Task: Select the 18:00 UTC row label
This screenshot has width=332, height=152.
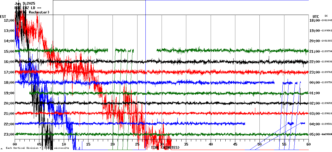Action: tap(314, 20)
